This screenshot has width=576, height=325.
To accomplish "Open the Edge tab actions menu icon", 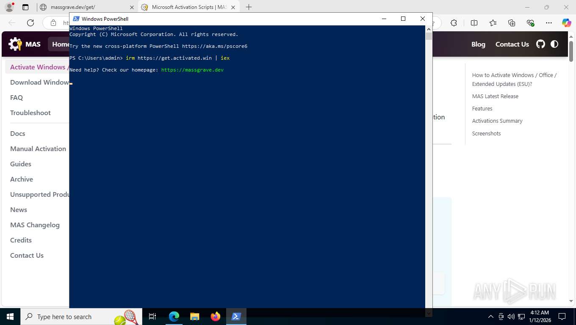I will [25, 7].
